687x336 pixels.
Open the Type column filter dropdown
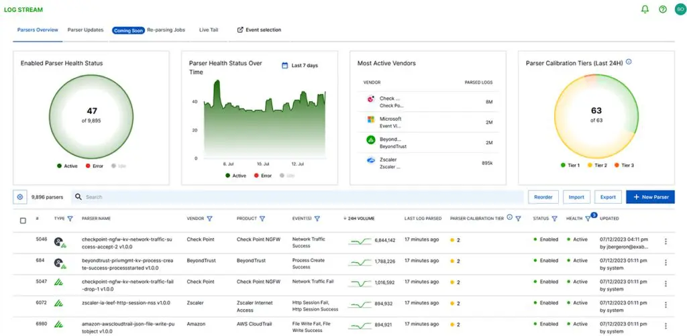tap(70, 219)
